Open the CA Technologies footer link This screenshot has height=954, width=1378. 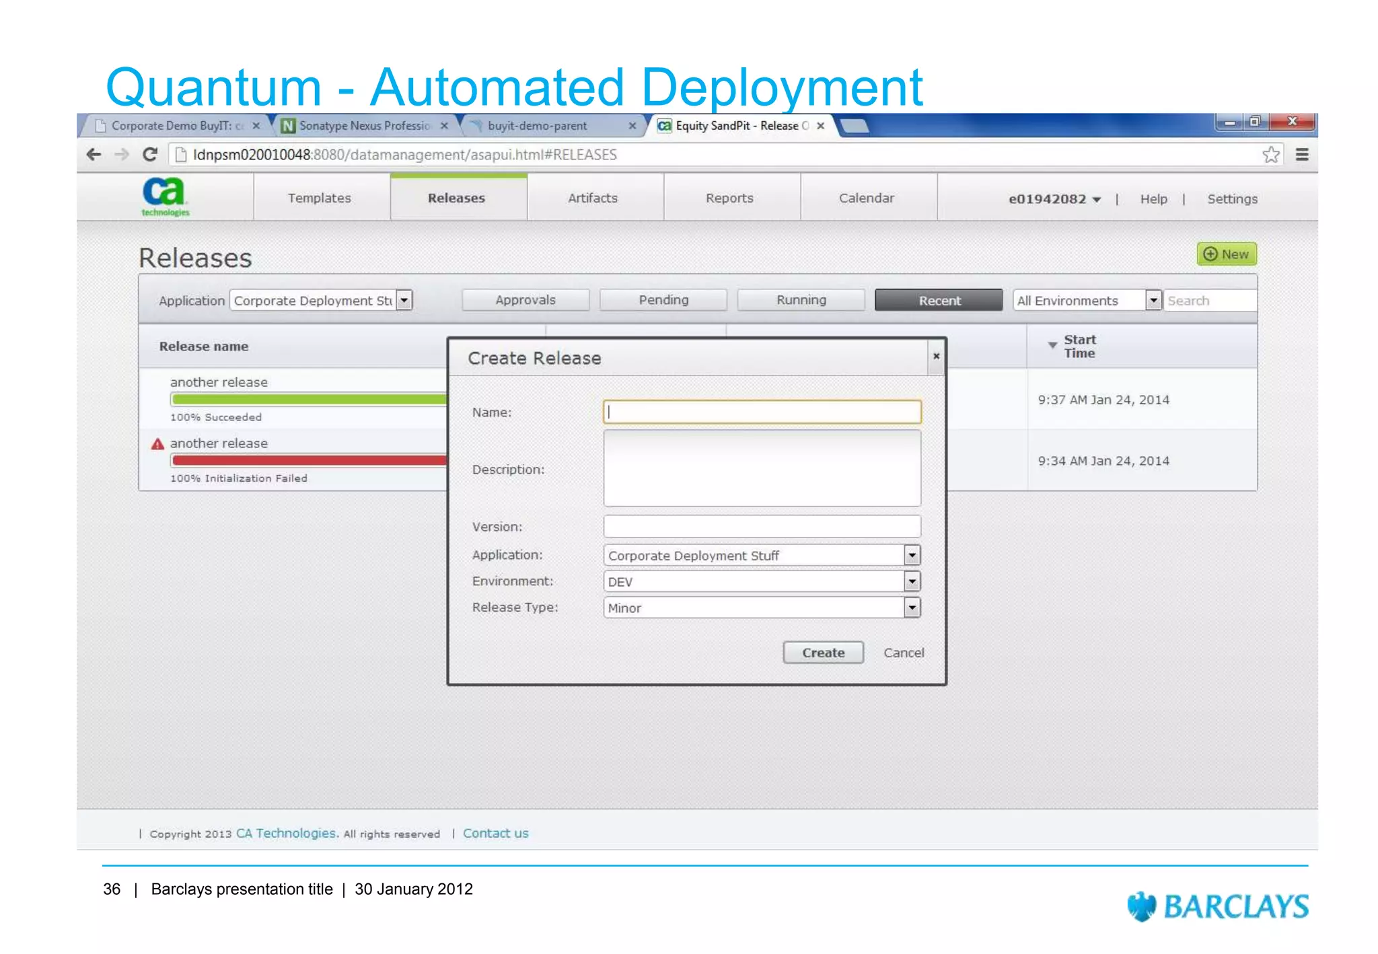(x=287, y=833)
